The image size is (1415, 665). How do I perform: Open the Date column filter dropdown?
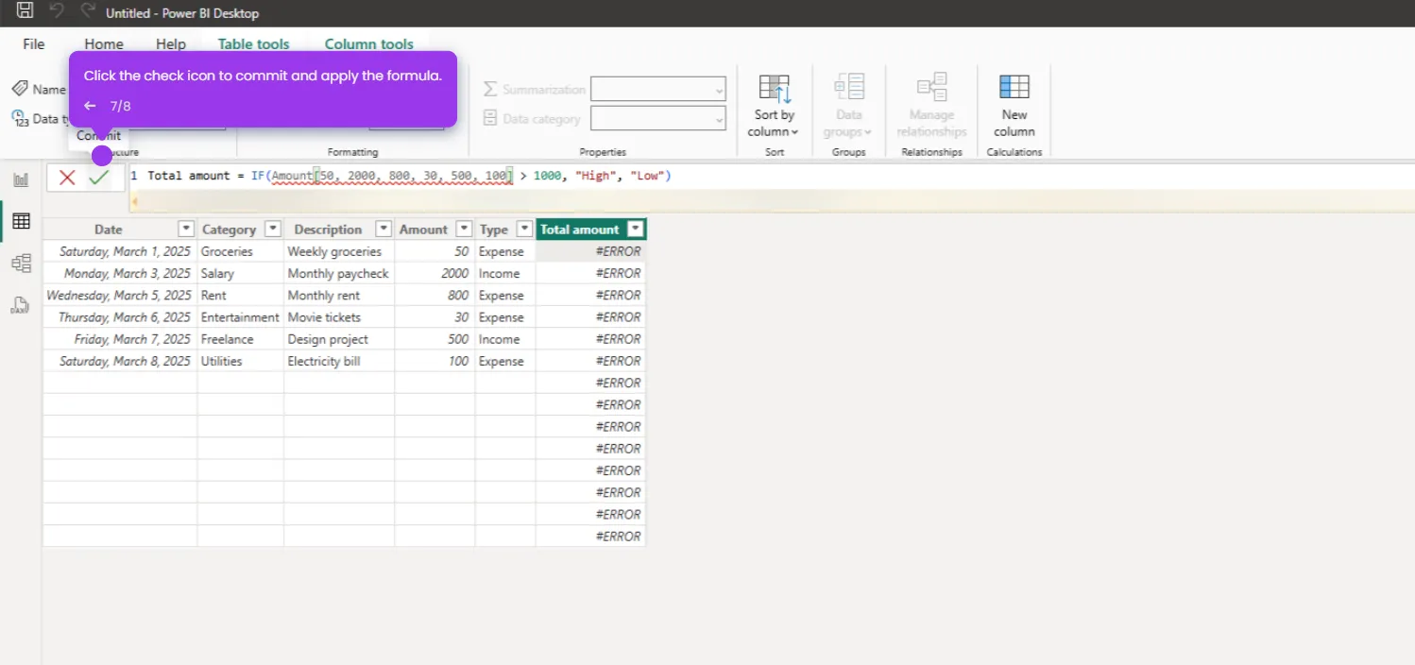pos(186,229)
